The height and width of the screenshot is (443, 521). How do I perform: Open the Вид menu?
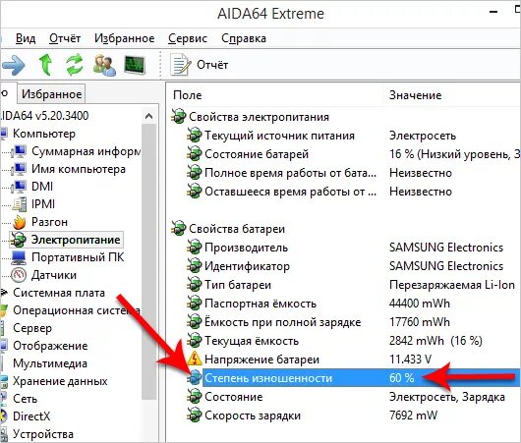(x=26, y=38)
